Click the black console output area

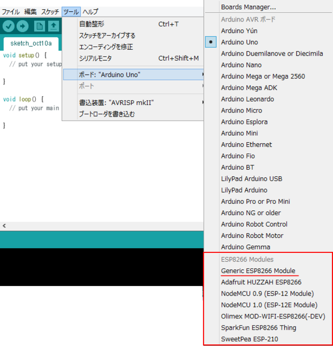(x=102, y=267)
